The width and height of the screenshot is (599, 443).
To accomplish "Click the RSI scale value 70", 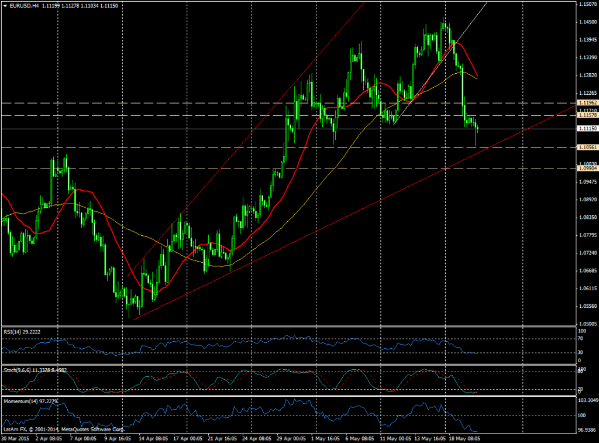I will (580, 339).
